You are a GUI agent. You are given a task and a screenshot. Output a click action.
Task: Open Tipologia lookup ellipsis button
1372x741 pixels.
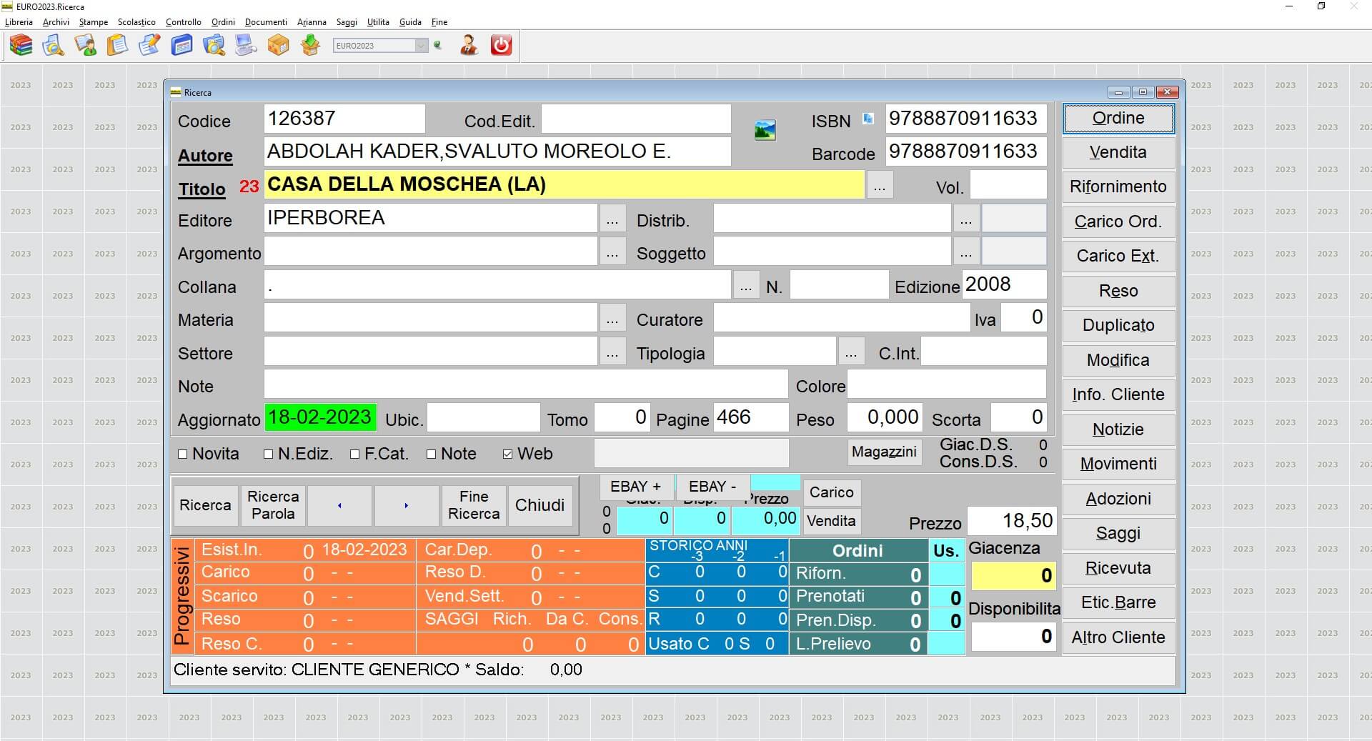[851, 352]
